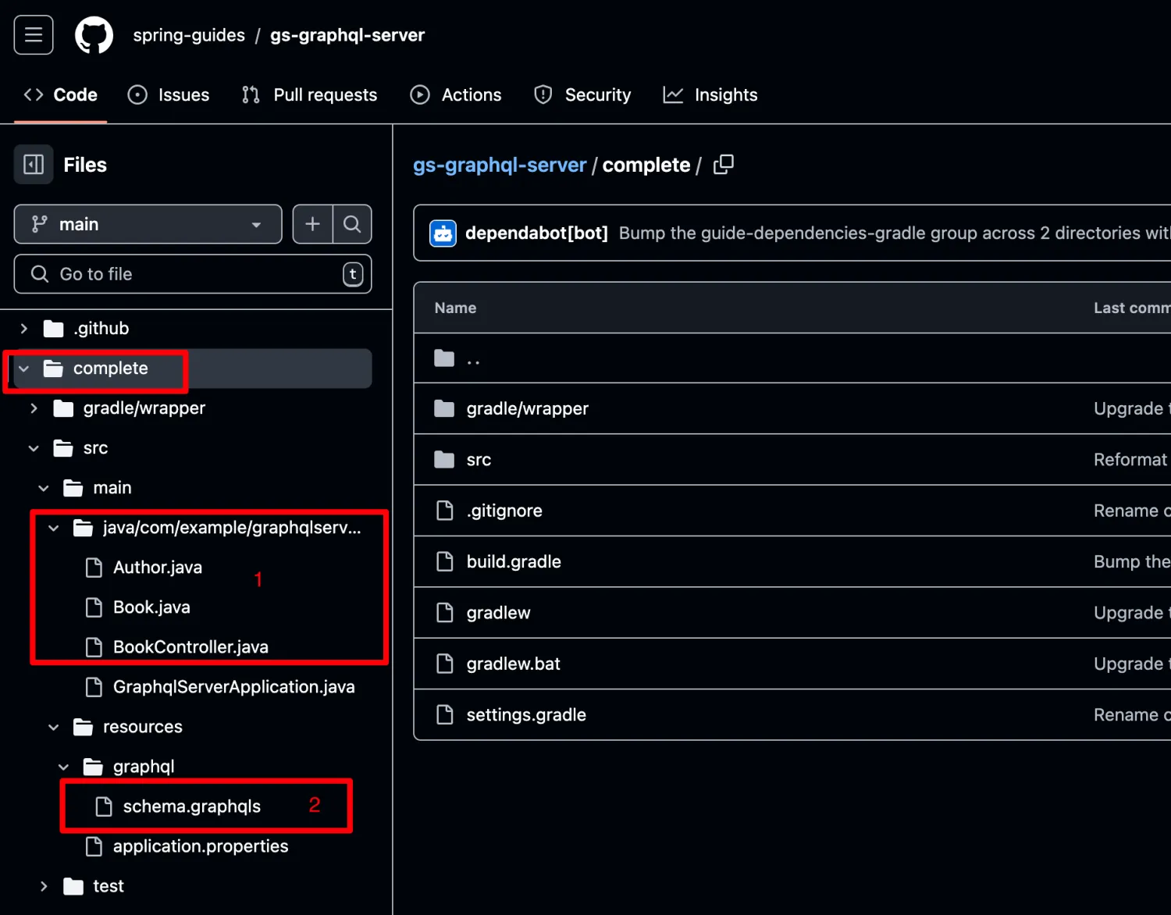Copy the path with the copy icon

[724, 165]
